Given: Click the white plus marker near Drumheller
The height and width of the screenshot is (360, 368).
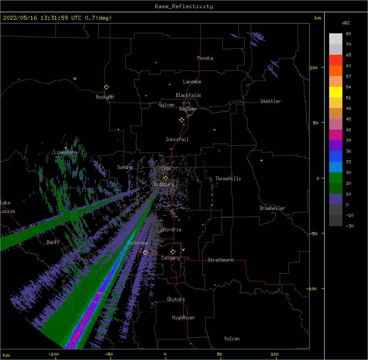Looking at the screenshot, I should pos(261,160).
